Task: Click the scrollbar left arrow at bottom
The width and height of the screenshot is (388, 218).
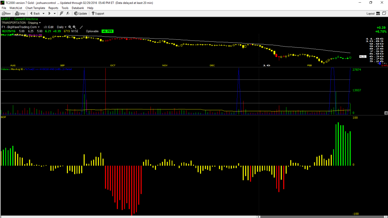Action: 258,217
